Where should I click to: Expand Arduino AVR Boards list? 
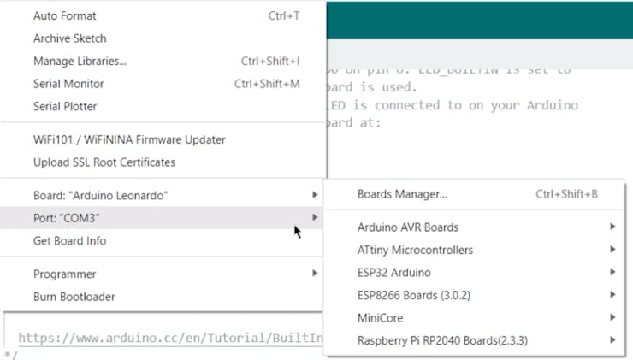point(408,227)
